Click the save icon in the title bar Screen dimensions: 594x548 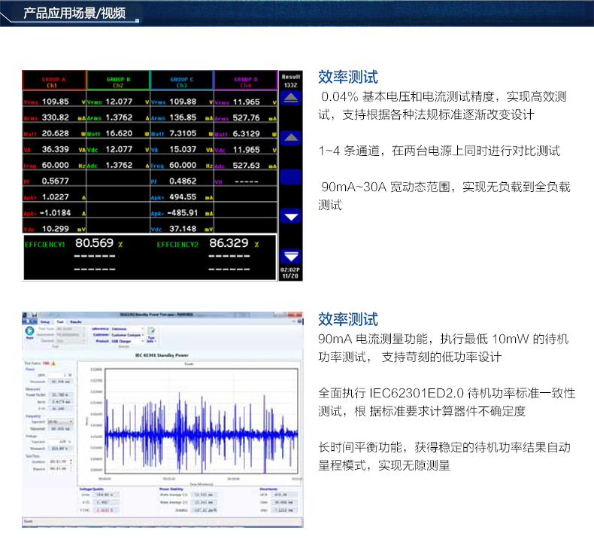click(35, 315)
